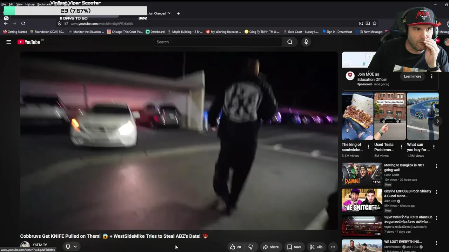Open notification bell dropdown for YATTA TV
The height and width of the screenshot is (252, 449).
pos(71,246)
